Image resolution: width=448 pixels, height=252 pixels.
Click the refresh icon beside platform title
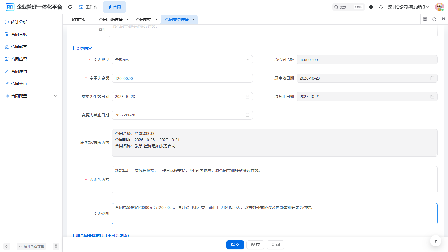(x=70, y=7)
